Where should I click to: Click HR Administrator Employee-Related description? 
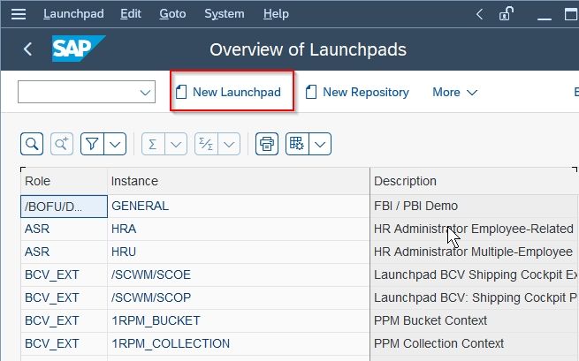475,229
